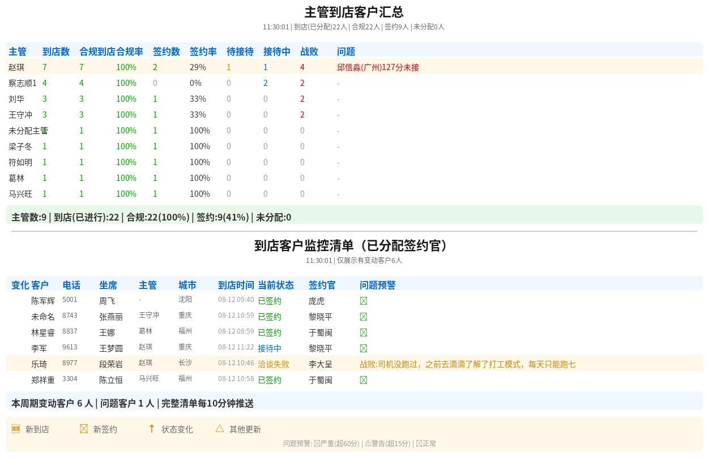
Task: Select manager name 察志顺1 in the summary table
Action: 23,83
